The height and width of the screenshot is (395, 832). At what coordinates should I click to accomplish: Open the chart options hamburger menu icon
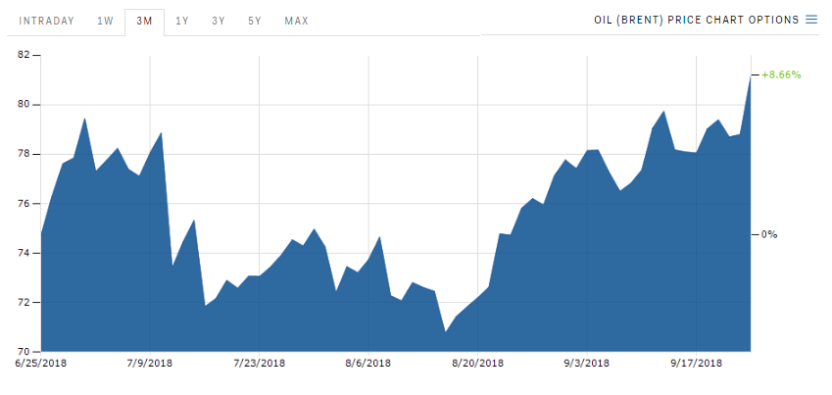(811, 20)
